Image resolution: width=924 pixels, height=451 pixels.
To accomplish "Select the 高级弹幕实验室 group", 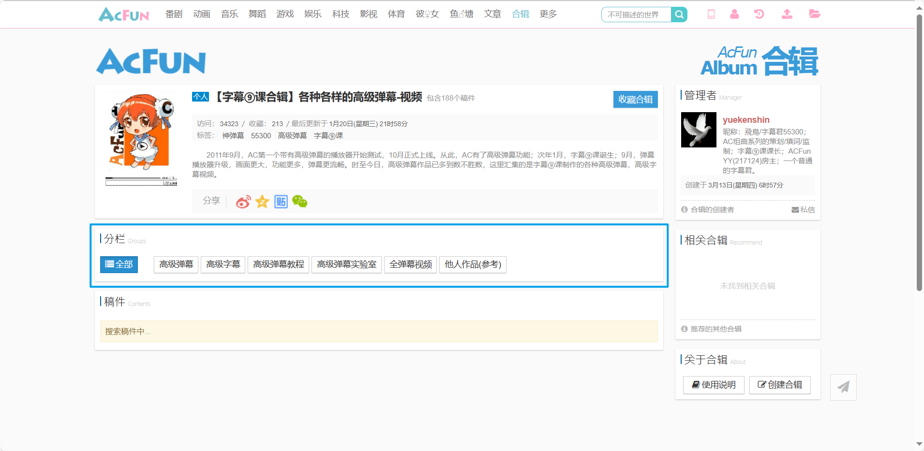I will (x=346, y=264).
